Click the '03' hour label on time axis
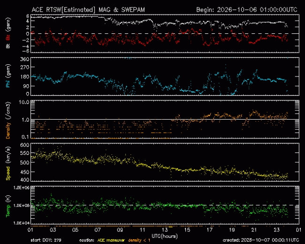This screenshot has width=305, height=244. pyautogui.click(x=53, y=230)
